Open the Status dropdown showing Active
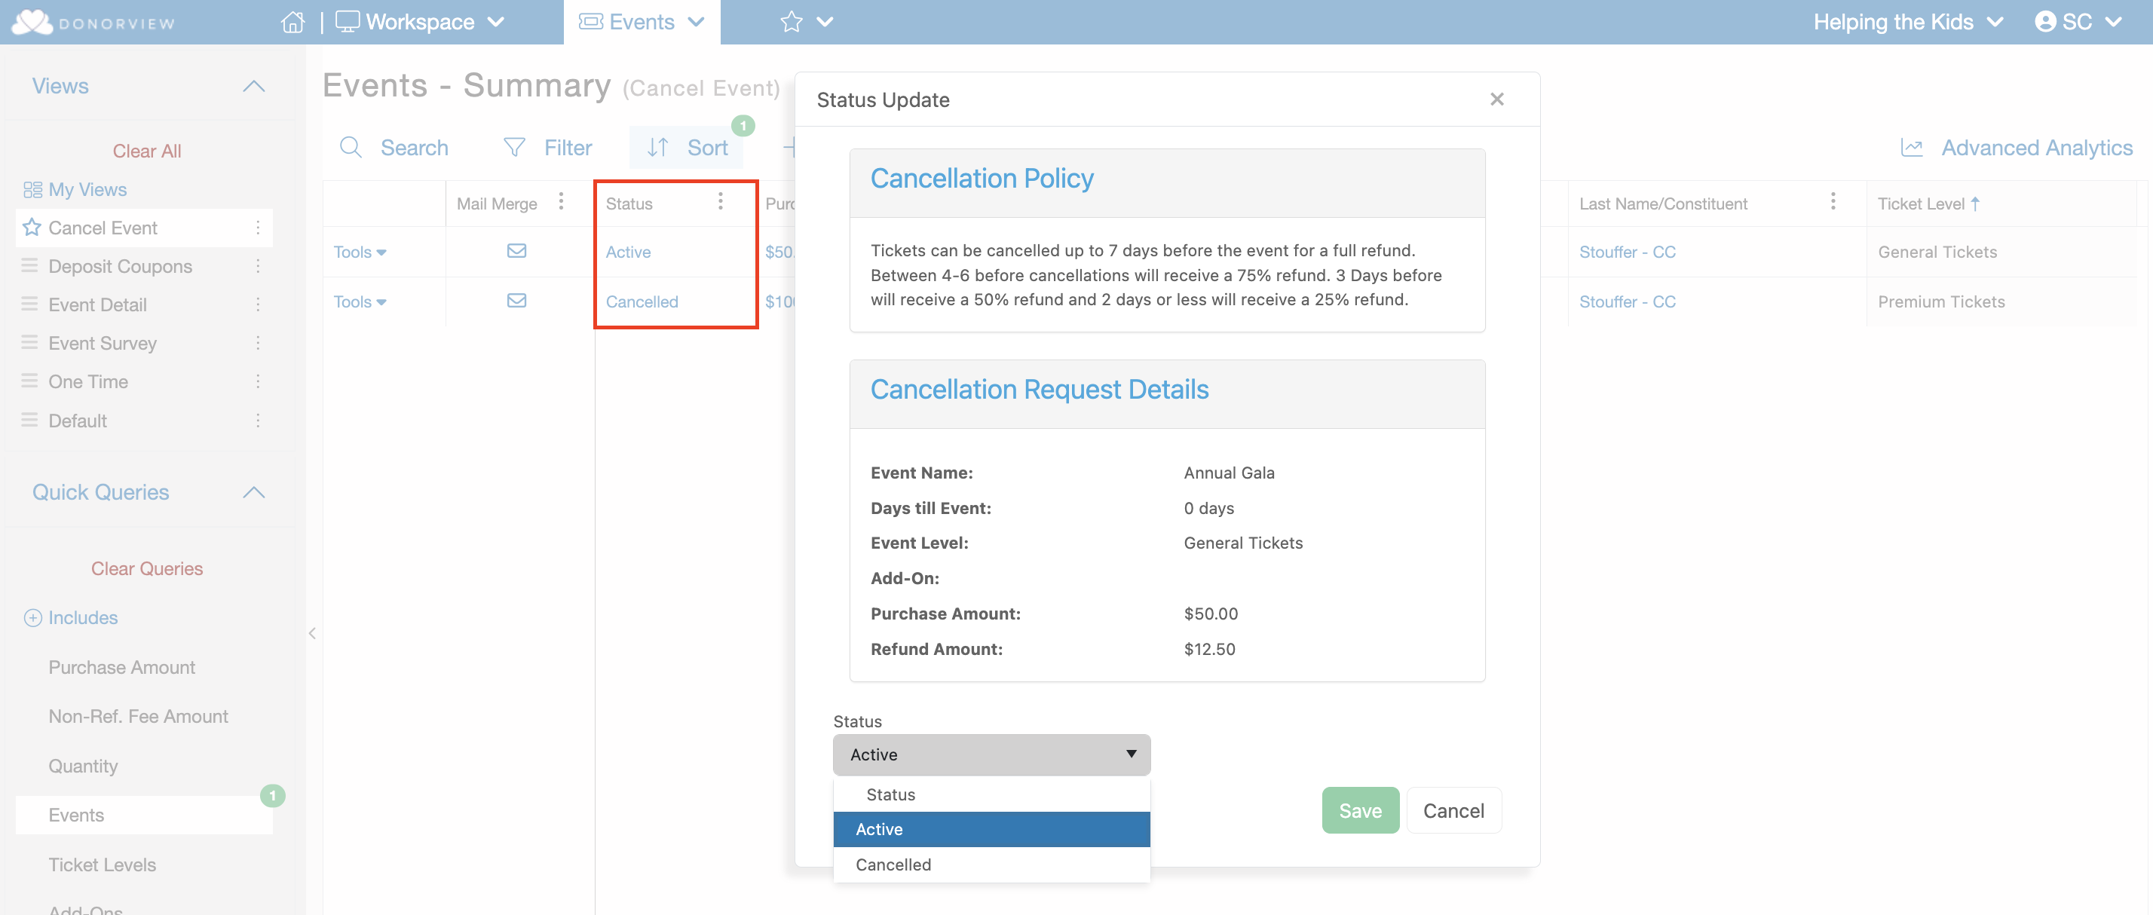This screenshot has height=915, width=2153. (x=991, y=754)
